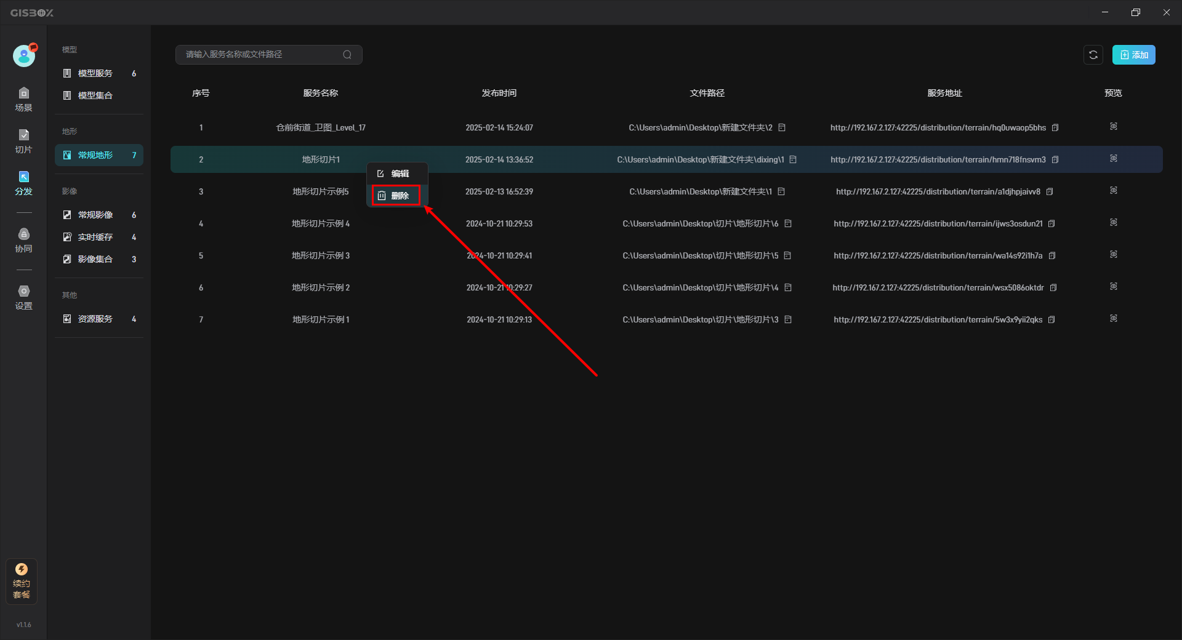1182x640 pixels.
Task: Open folder icon for 地形切片示例 4 path
Action: tap(788, 223)
